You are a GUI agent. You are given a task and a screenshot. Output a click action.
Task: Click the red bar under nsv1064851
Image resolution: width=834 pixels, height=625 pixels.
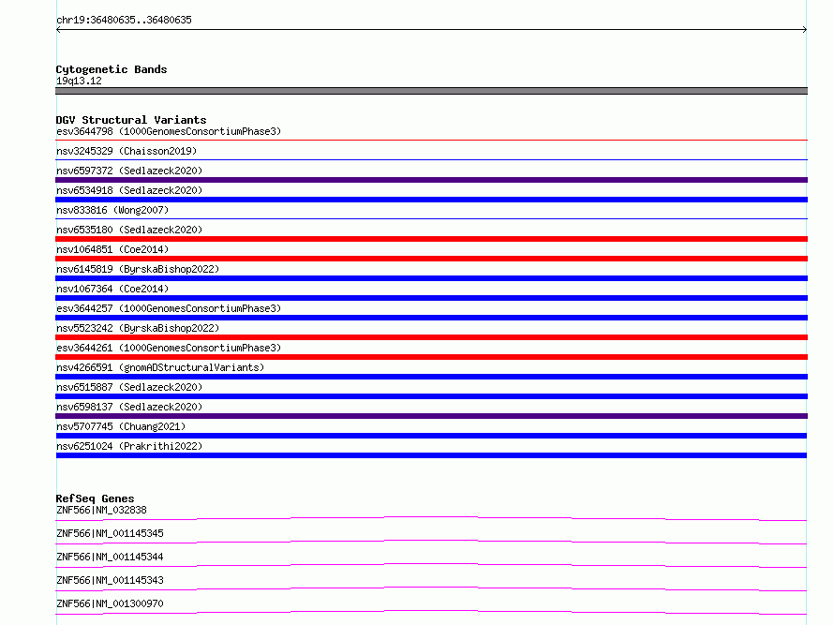click(431, 259)
